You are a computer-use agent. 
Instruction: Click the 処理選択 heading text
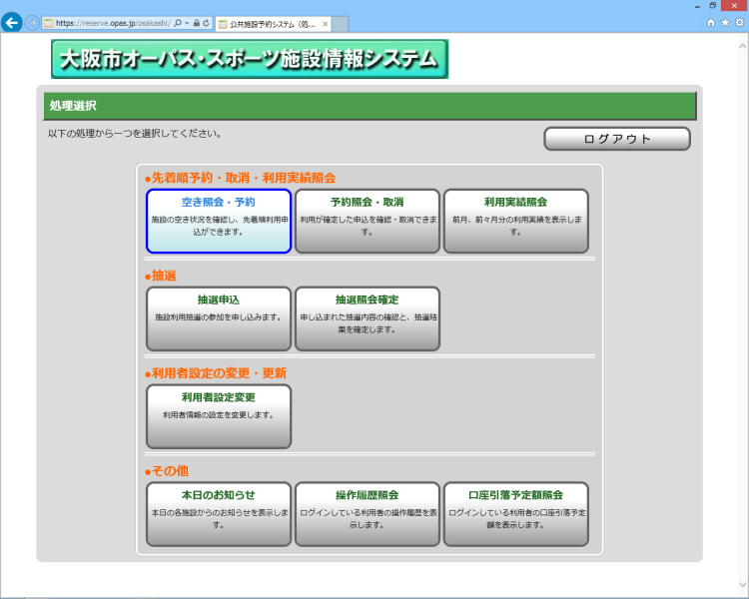coord(73,106)
